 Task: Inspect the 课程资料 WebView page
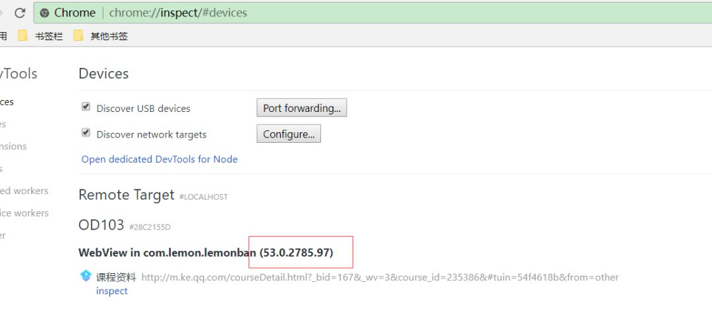pos(111,291)
